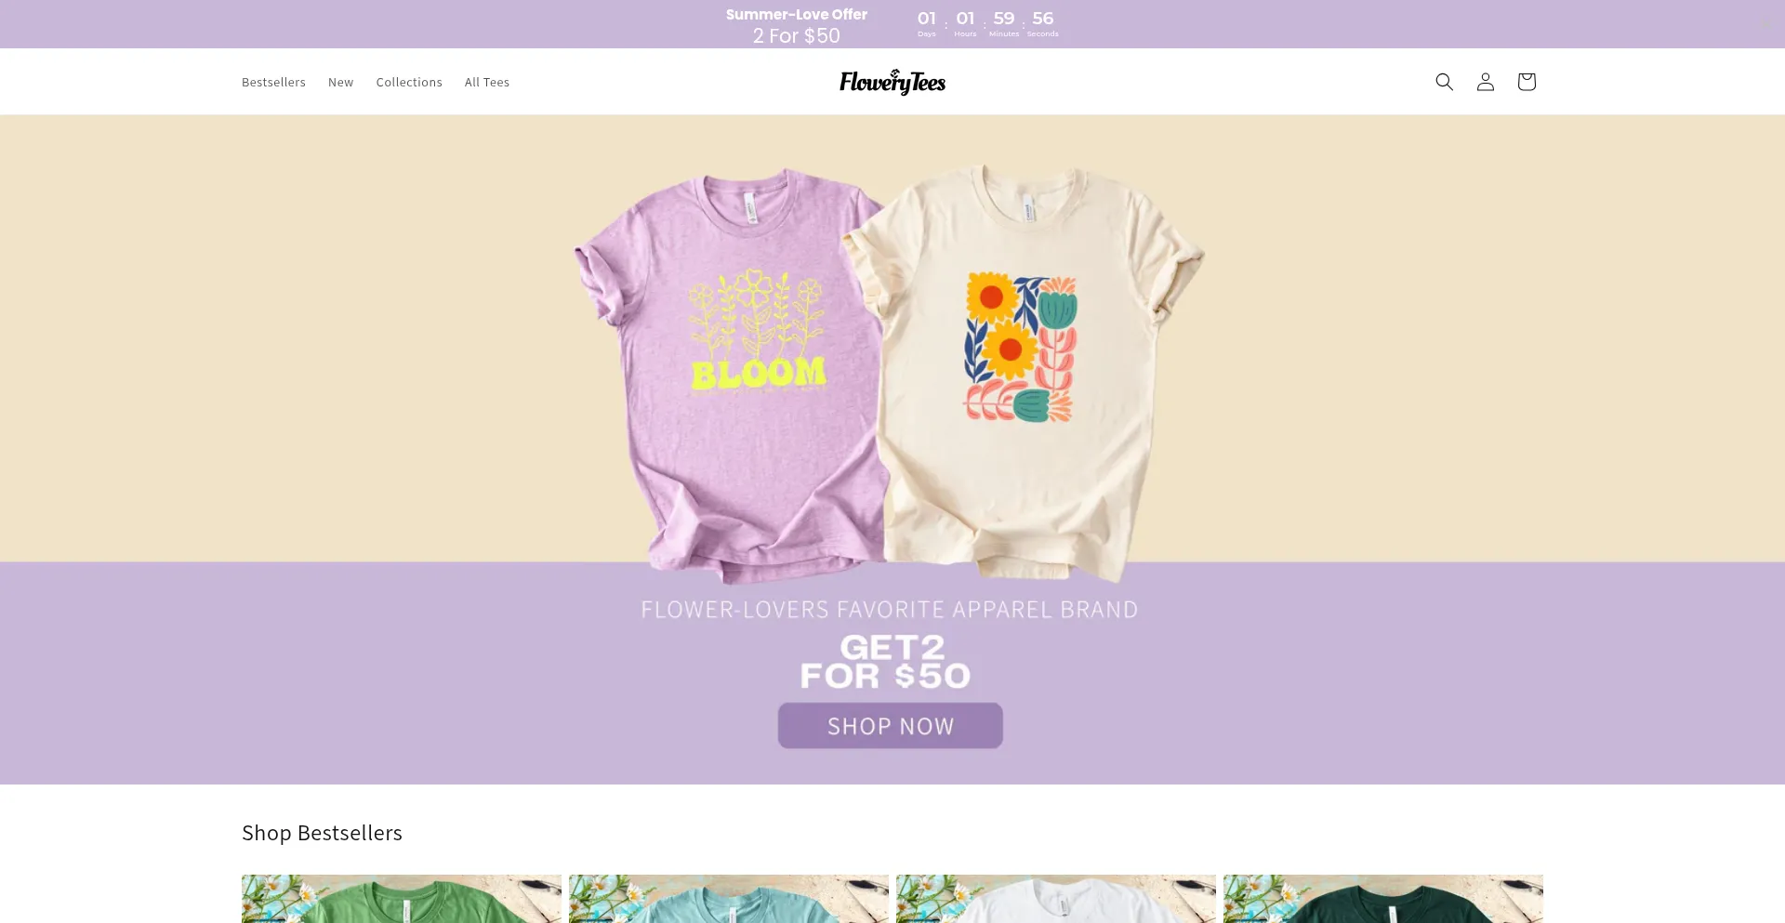Open the search magnifier icon
The image size is (1785, 923).
coord(1444,82)
